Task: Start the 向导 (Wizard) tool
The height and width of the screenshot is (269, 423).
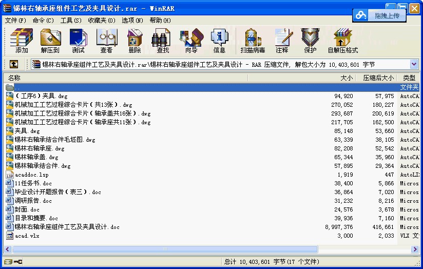Action: click(x=191, y=41)
